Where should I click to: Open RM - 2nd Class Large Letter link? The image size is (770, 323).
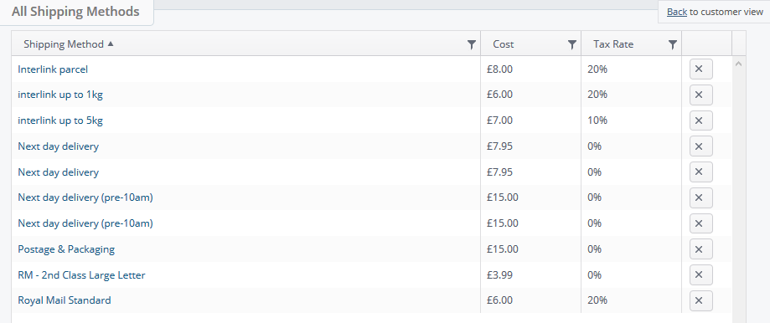(81, 275)
